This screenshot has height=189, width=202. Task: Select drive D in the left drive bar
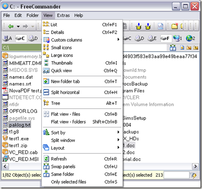[x=33, y=38]
